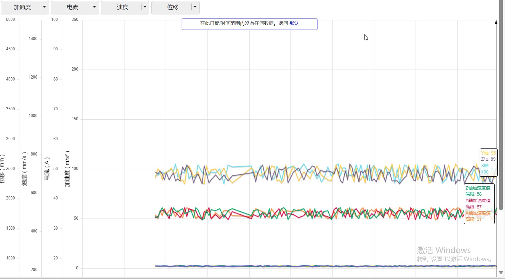Select the 加速度 button

22,7
